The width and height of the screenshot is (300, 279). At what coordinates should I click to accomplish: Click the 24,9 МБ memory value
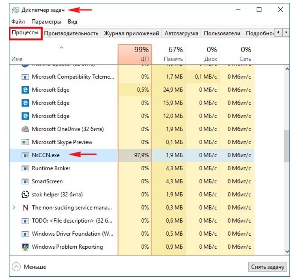tap(173, 90)
